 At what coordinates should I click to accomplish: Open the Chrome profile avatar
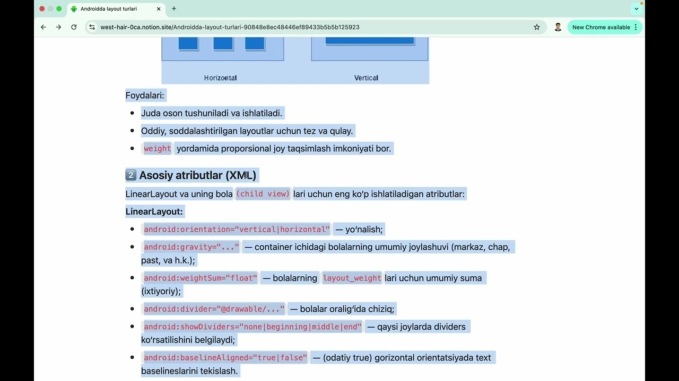click(558, 27)
